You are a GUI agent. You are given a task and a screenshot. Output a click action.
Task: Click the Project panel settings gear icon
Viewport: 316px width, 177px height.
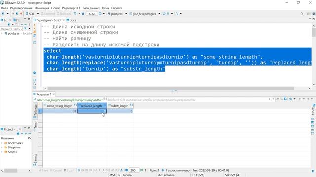(18, 134)
